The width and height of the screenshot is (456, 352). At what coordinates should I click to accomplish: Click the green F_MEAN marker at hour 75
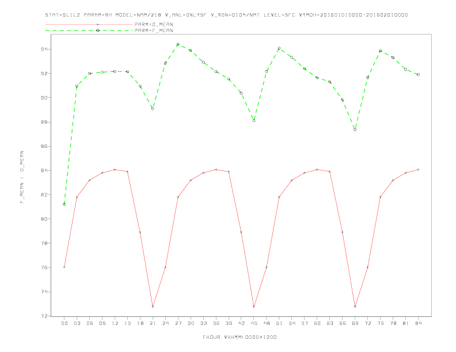[x=381, y=51]
